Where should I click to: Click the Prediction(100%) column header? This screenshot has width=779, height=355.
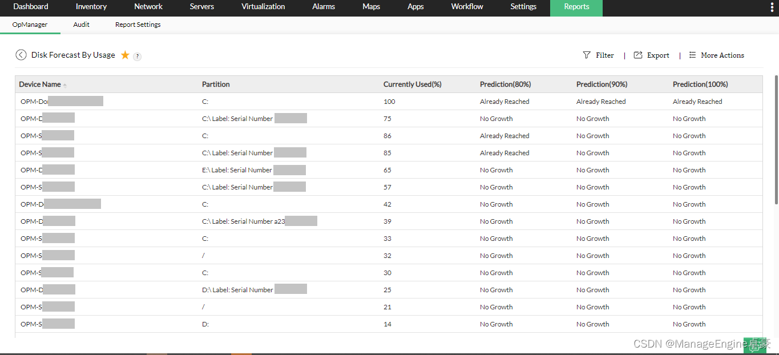click(x=700, y=84)
